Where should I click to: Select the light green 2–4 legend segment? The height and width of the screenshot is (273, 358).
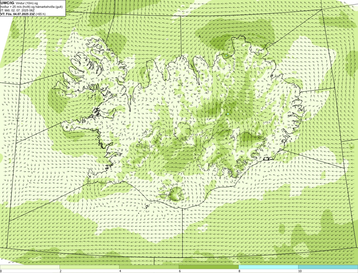89,267
